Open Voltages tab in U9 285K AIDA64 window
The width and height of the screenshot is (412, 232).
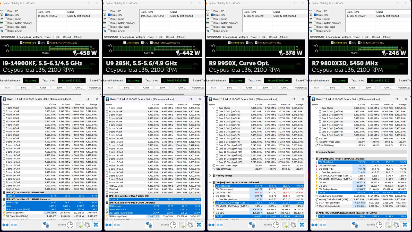140,37
